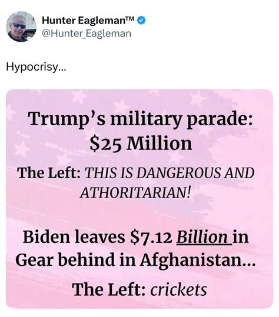The width and height of the screenshot is (279, 317).
Task: Click the "$7.12" amount in the image
Action: click(x=152, y=238)
